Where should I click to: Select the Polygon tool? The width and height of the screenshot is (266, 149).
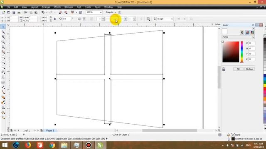[3, 67]
